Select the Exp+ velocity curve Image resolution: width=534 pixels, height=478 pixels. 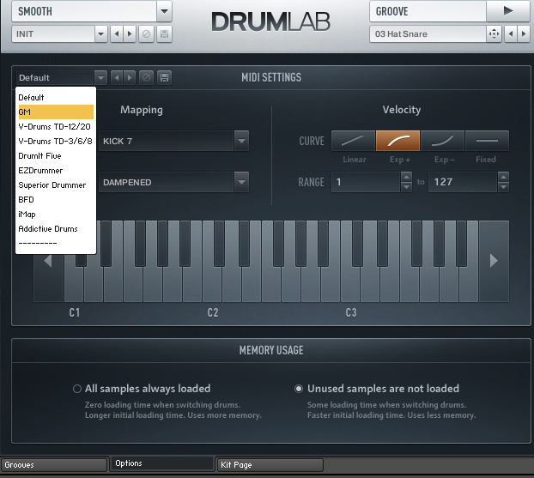point(397,141)
